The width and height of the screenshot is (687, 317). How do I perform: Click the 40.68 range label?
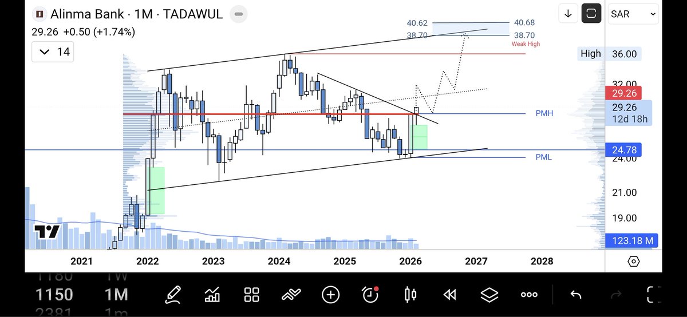524,23
